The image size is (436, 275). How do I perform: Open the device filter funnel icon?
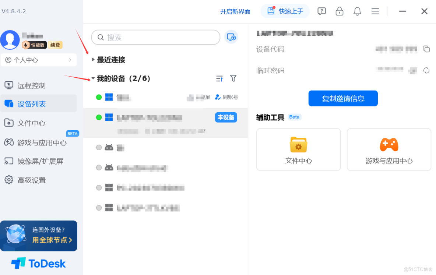point(233,78)
